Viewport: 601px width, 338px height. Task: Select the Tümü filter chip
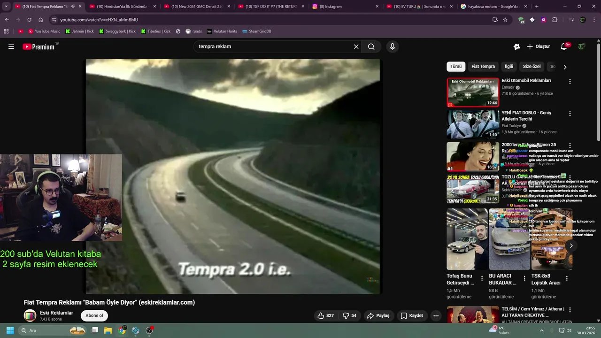click(456, 67)
